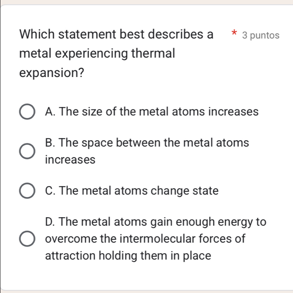Click text "B. The space between the metal atoms"
Viewport: 293px width, 293px height.
147,143
